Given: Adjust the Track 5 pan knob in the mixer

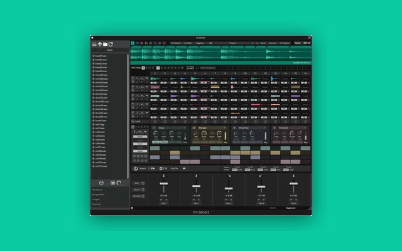Looking at the screenshot, I should [x=293, y=176].
